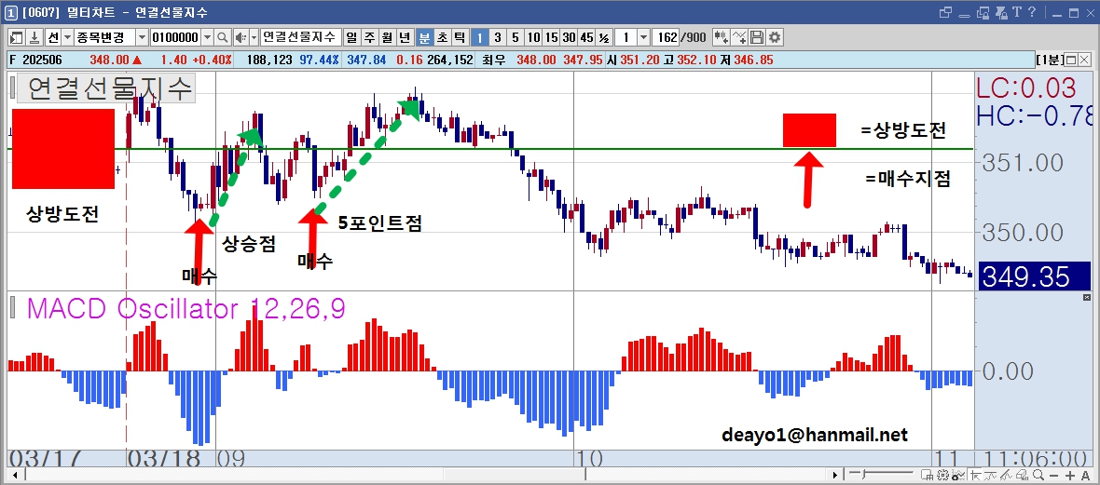Screen dimensions: 1100x485
Task: Click the bottom plus zoom-in icon
Action: pos(1070,475)
